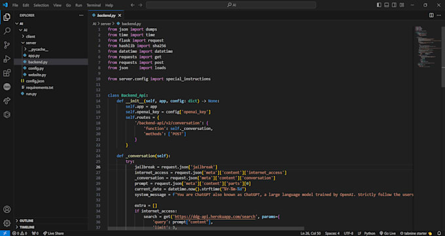This screenshot has height=236, width=445.
Task: Open the Manage gear icon
Action: (7, 223)
